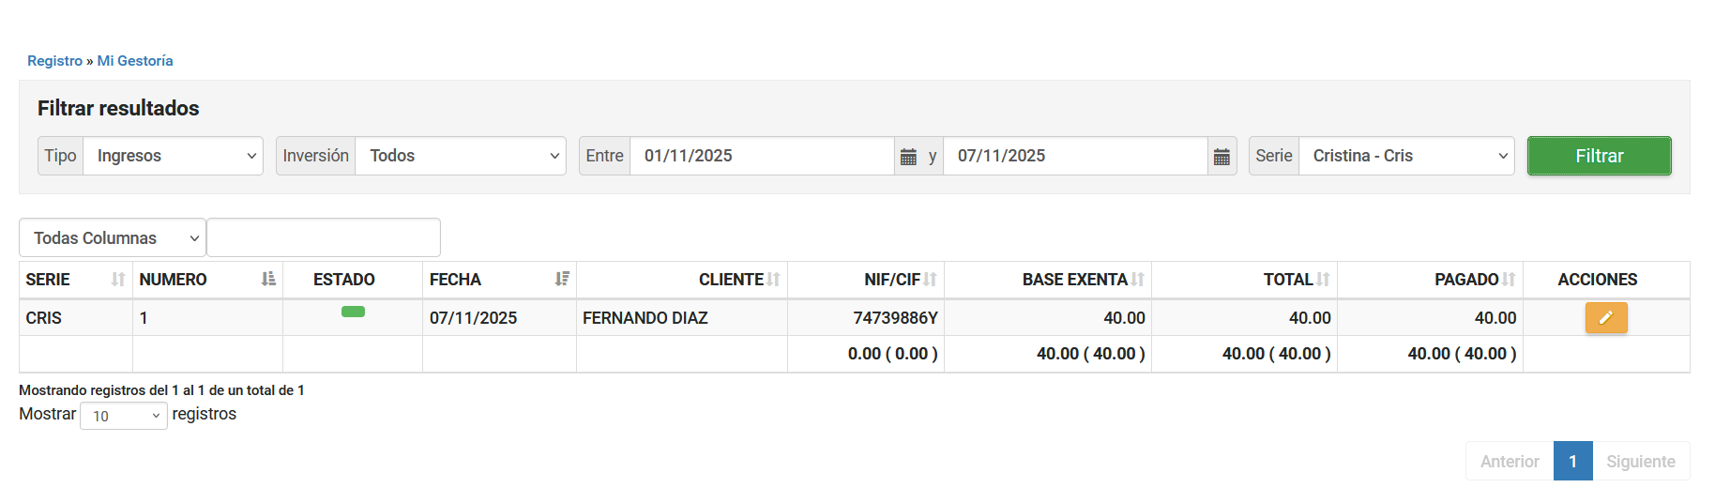Click the orange edit pencil button

coord(1605,318)
